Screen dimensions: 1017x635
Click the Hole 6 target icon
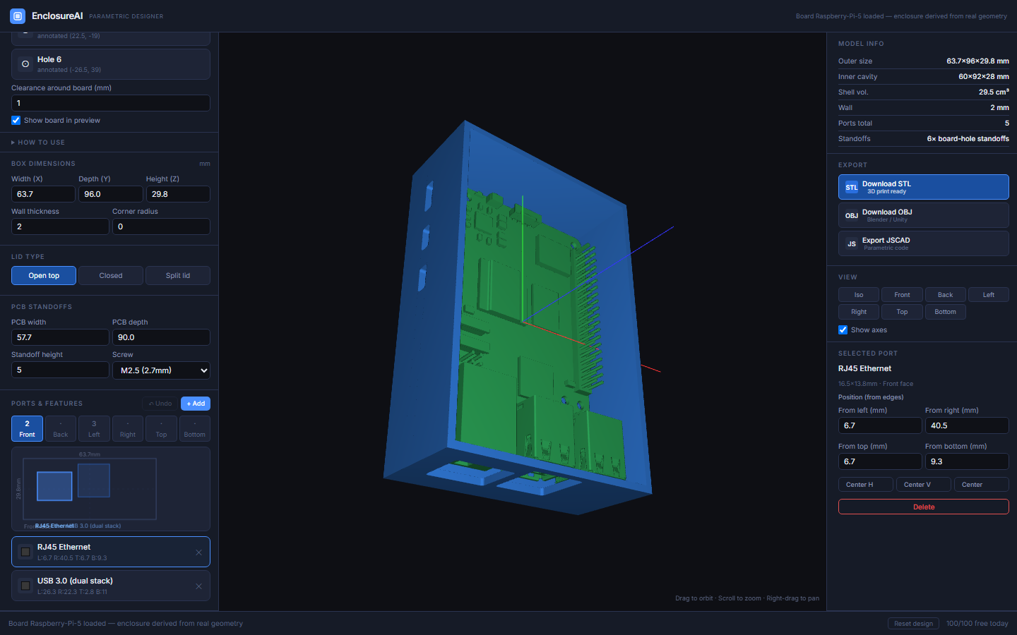tap(25, 64)
